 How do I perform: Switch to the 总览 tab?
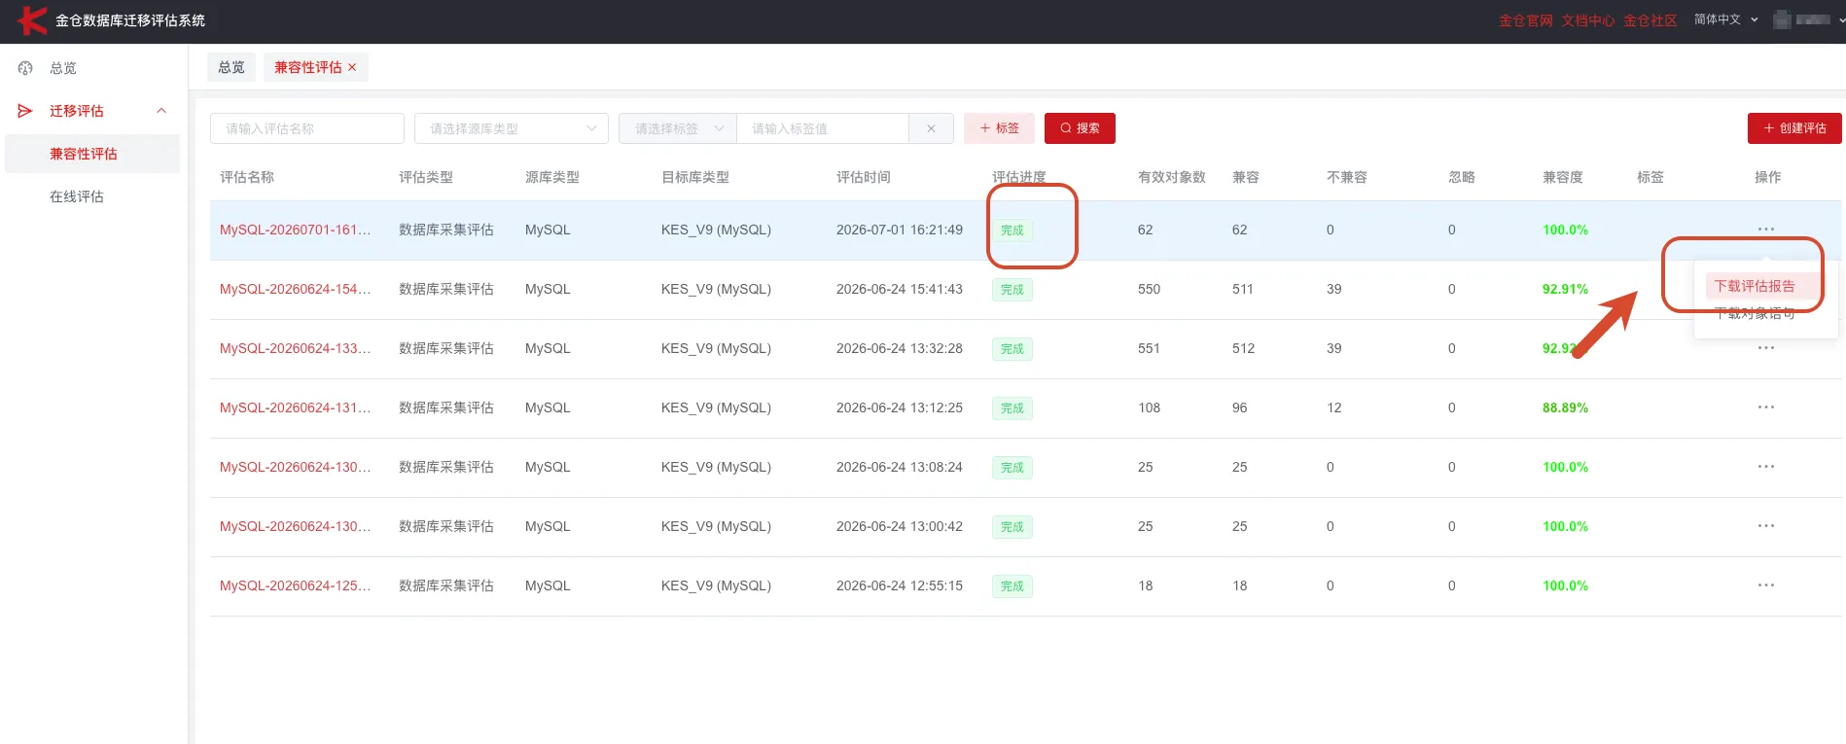231,67
